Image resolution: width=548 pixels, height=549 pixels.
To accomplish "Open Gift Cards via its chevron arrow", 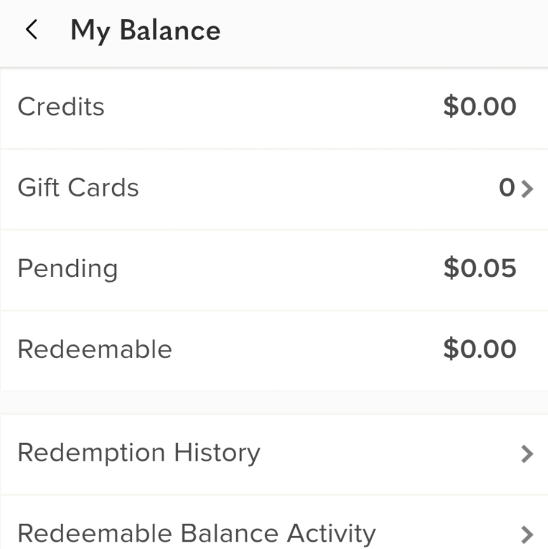I will pos(527,189).
